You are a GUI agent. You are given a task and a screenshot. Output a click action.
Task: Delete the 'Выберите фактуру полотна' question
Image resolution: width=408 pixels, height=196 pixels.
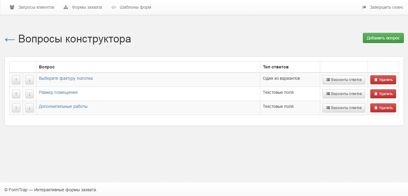click(383, 80)
